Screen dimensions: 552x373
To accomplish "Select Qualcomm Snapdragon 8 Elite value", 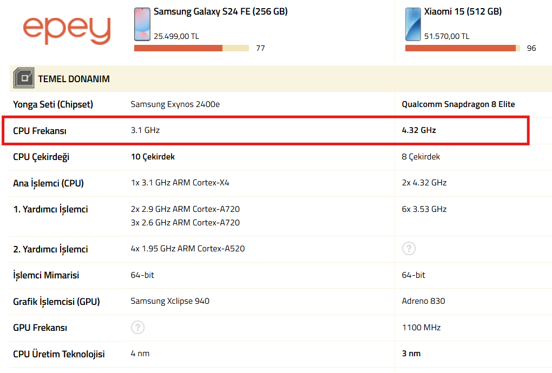I will [458, 104].
